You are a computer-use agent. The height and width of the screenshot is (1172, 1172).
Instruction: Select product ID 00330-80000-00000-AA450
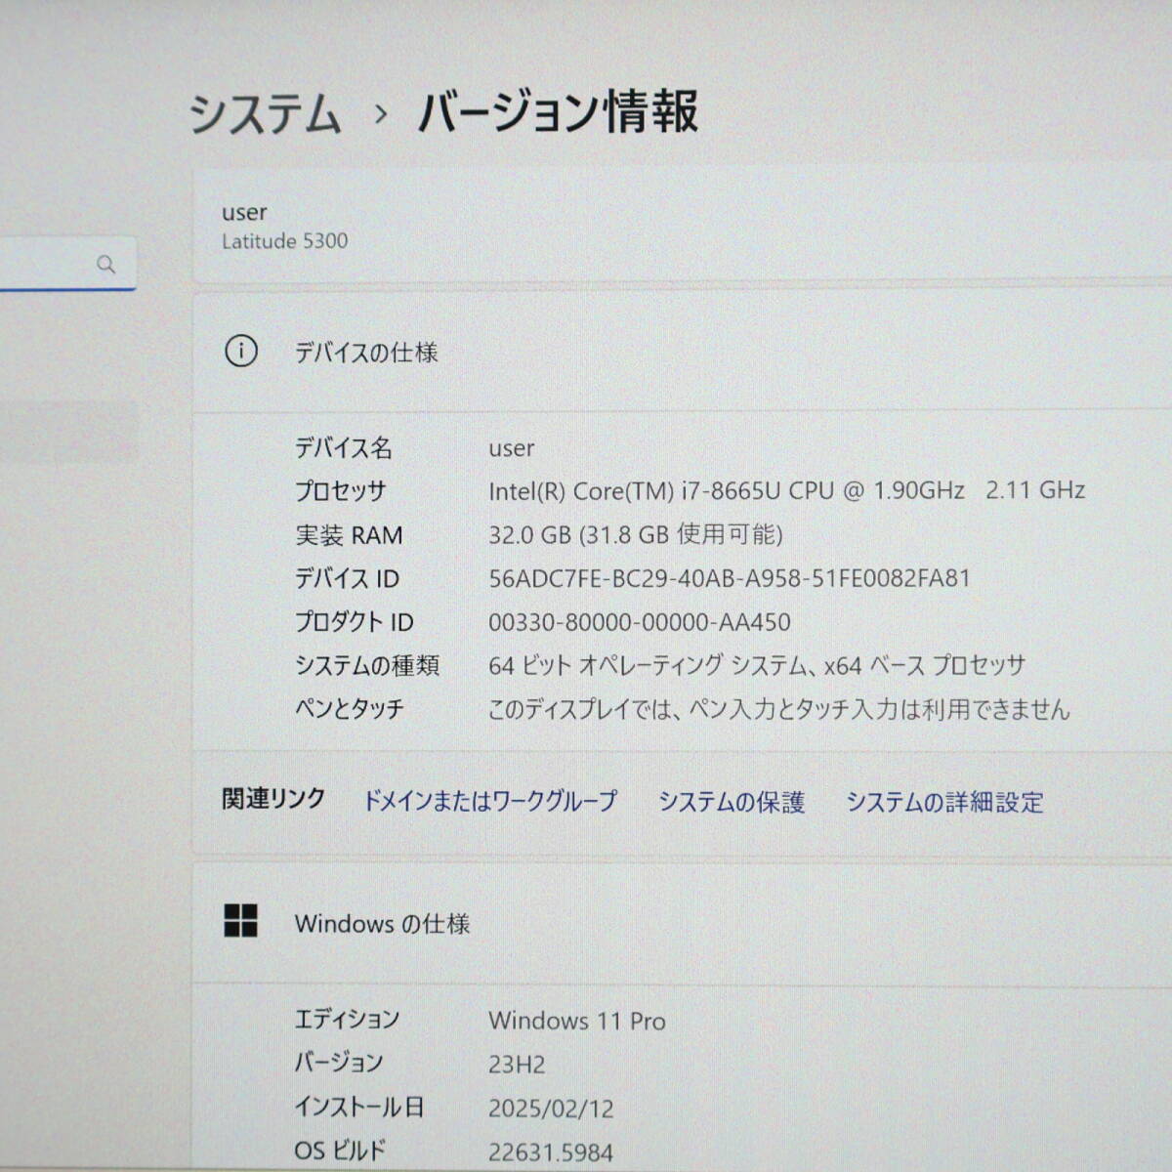(640, 622)
